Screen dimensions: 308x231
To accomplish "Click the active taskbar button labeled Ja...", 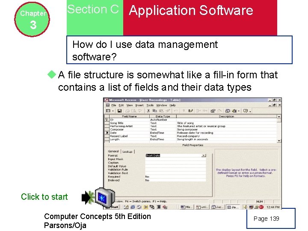I will point(233,207).
